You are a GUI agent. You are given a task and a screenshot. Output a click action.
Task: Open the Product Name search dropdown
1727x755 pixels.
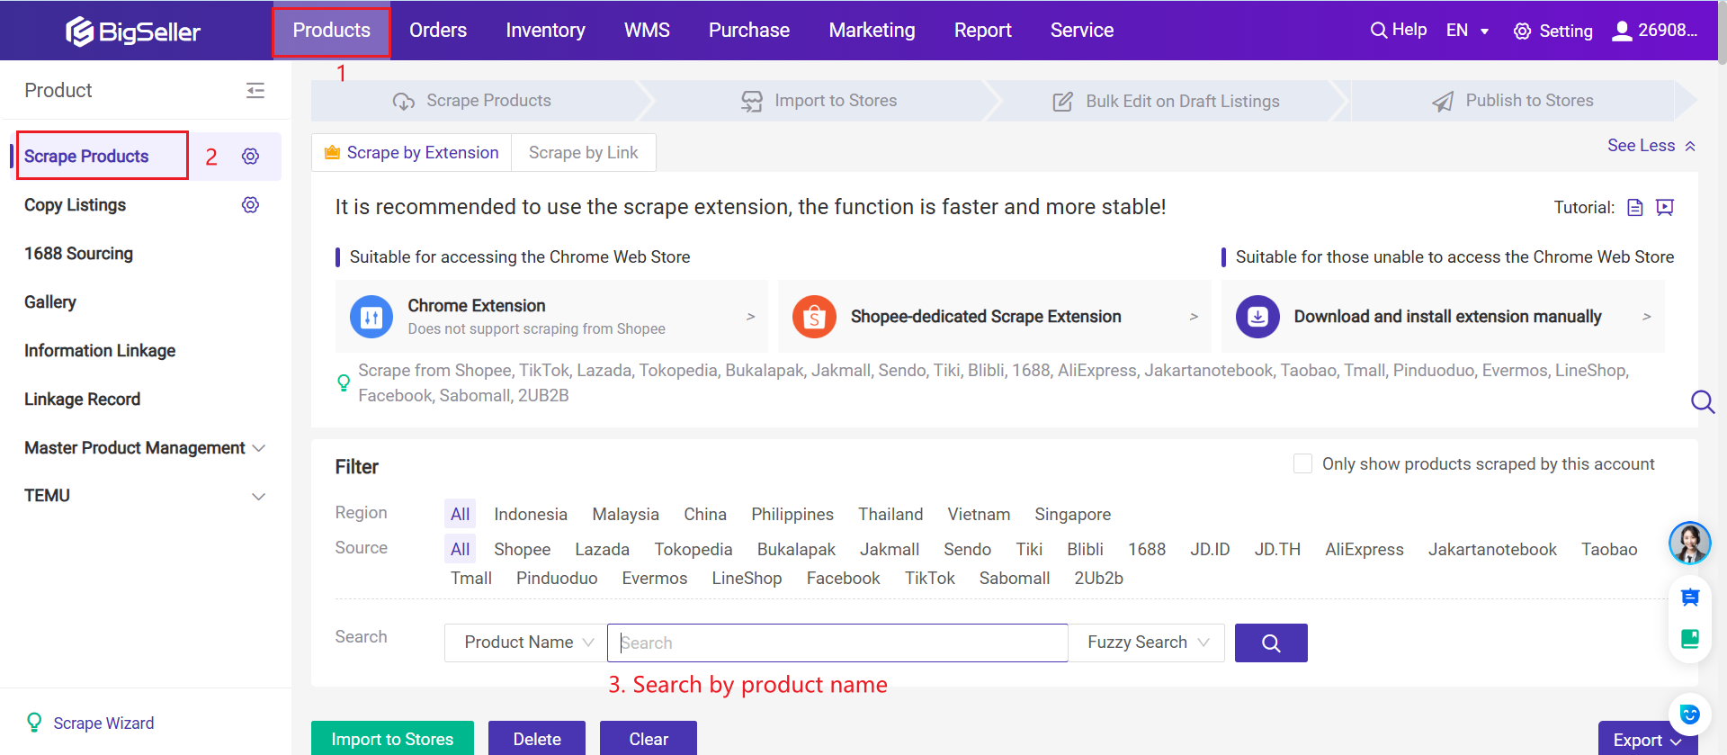coord(526,643)
